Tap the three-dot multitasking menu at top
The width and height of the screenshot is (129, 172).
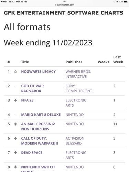pyautogui.click(x=64, y=2)
